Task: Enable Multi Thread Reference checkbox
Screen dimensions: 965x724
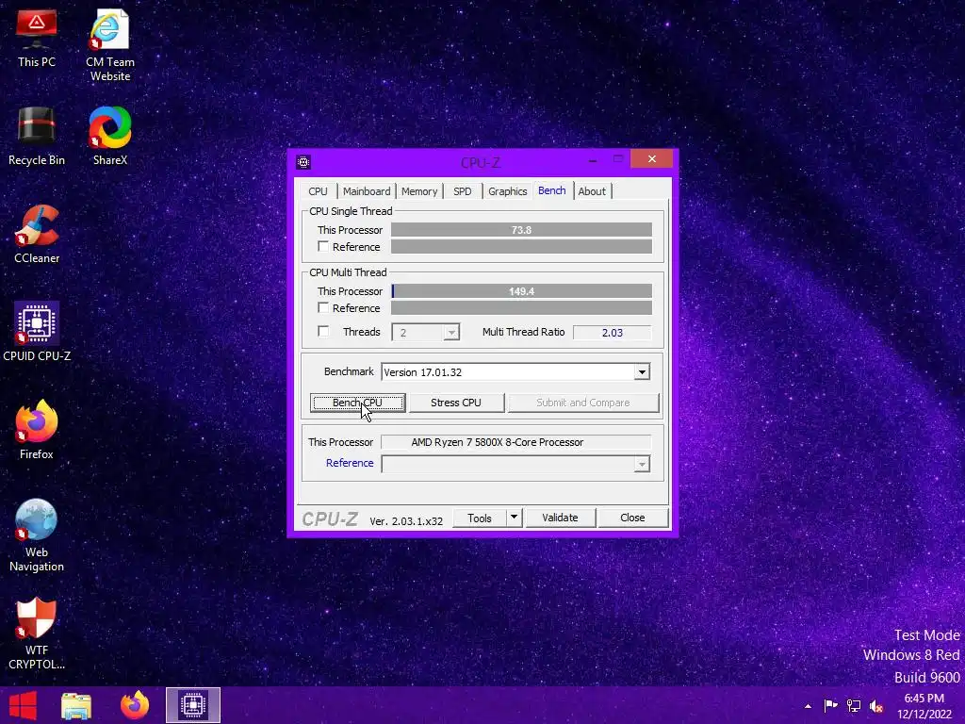Action: coord(323,307)
